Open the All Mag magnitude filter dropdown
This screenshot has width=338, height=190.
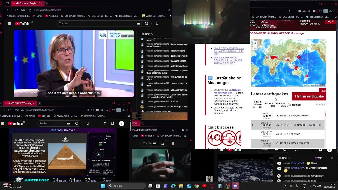[x=321, y=104]
